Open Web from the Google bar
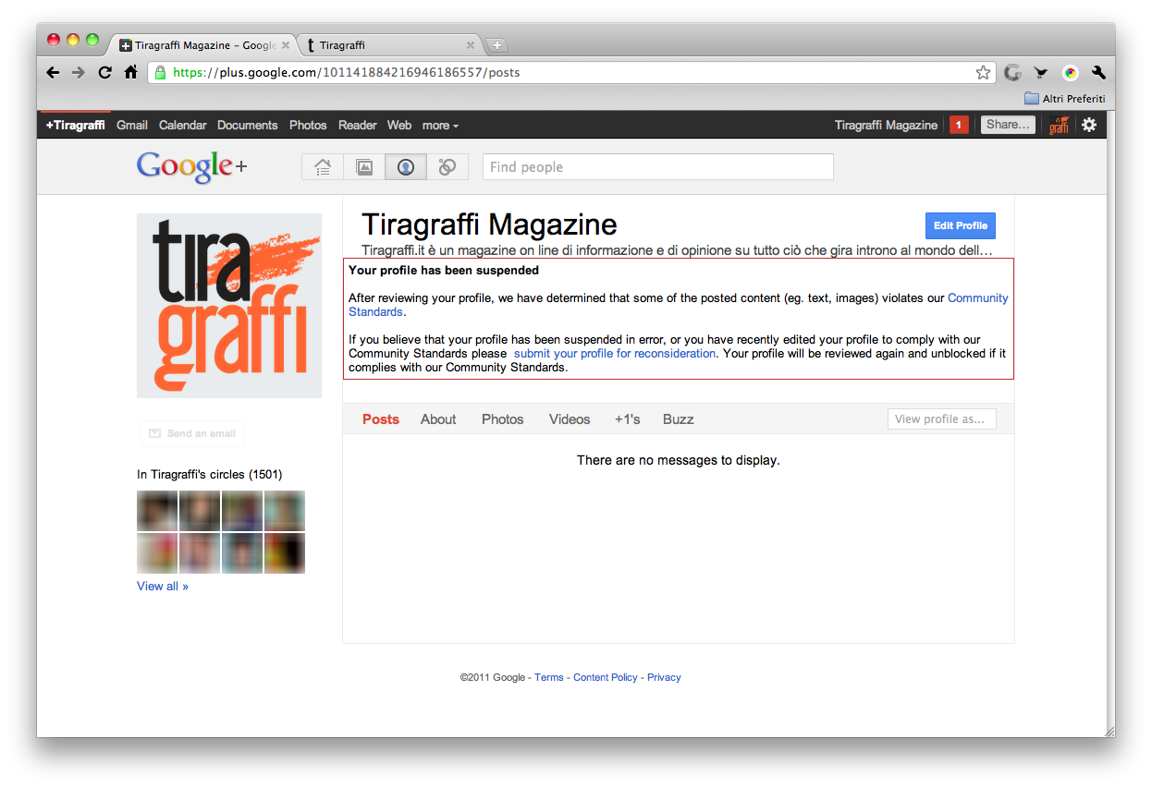 399,125
